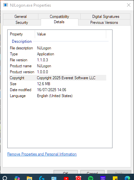Select the File version row
The height and width of the screenshot is (180, 134).
coord(58,60)
